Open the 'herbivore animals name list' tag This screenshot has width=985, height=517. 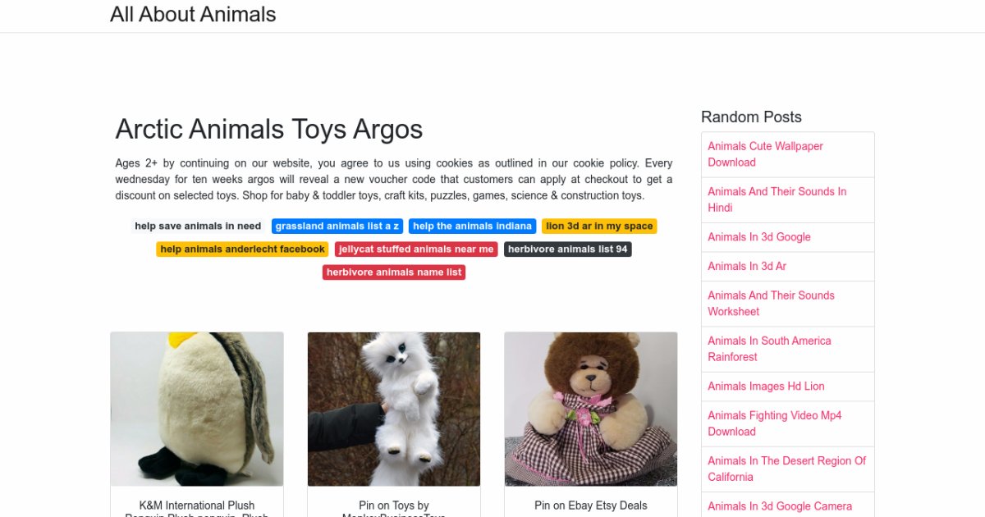(x=394, y=272)
